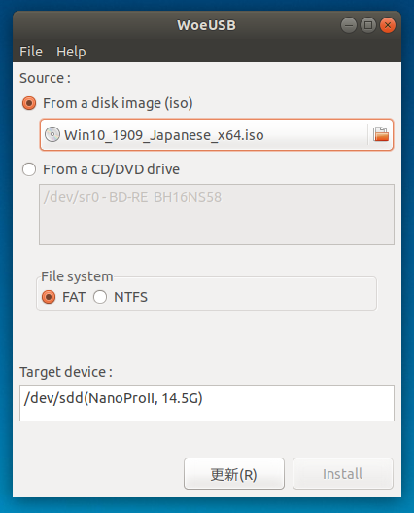Click the 更新(R) refresh button
Screen dimensions: 414x513
[234, 474]
